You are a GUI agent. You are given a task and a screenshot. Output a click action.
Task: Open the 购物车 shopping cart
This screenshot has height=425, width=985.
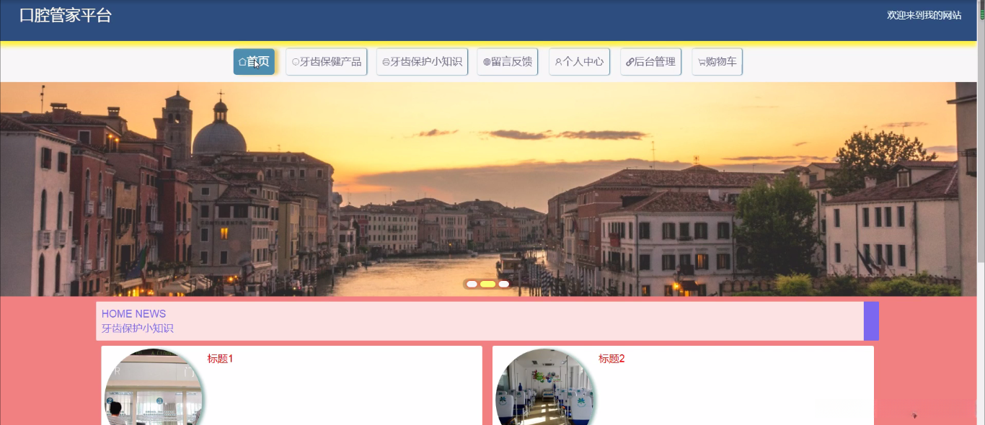click(717, 62)
